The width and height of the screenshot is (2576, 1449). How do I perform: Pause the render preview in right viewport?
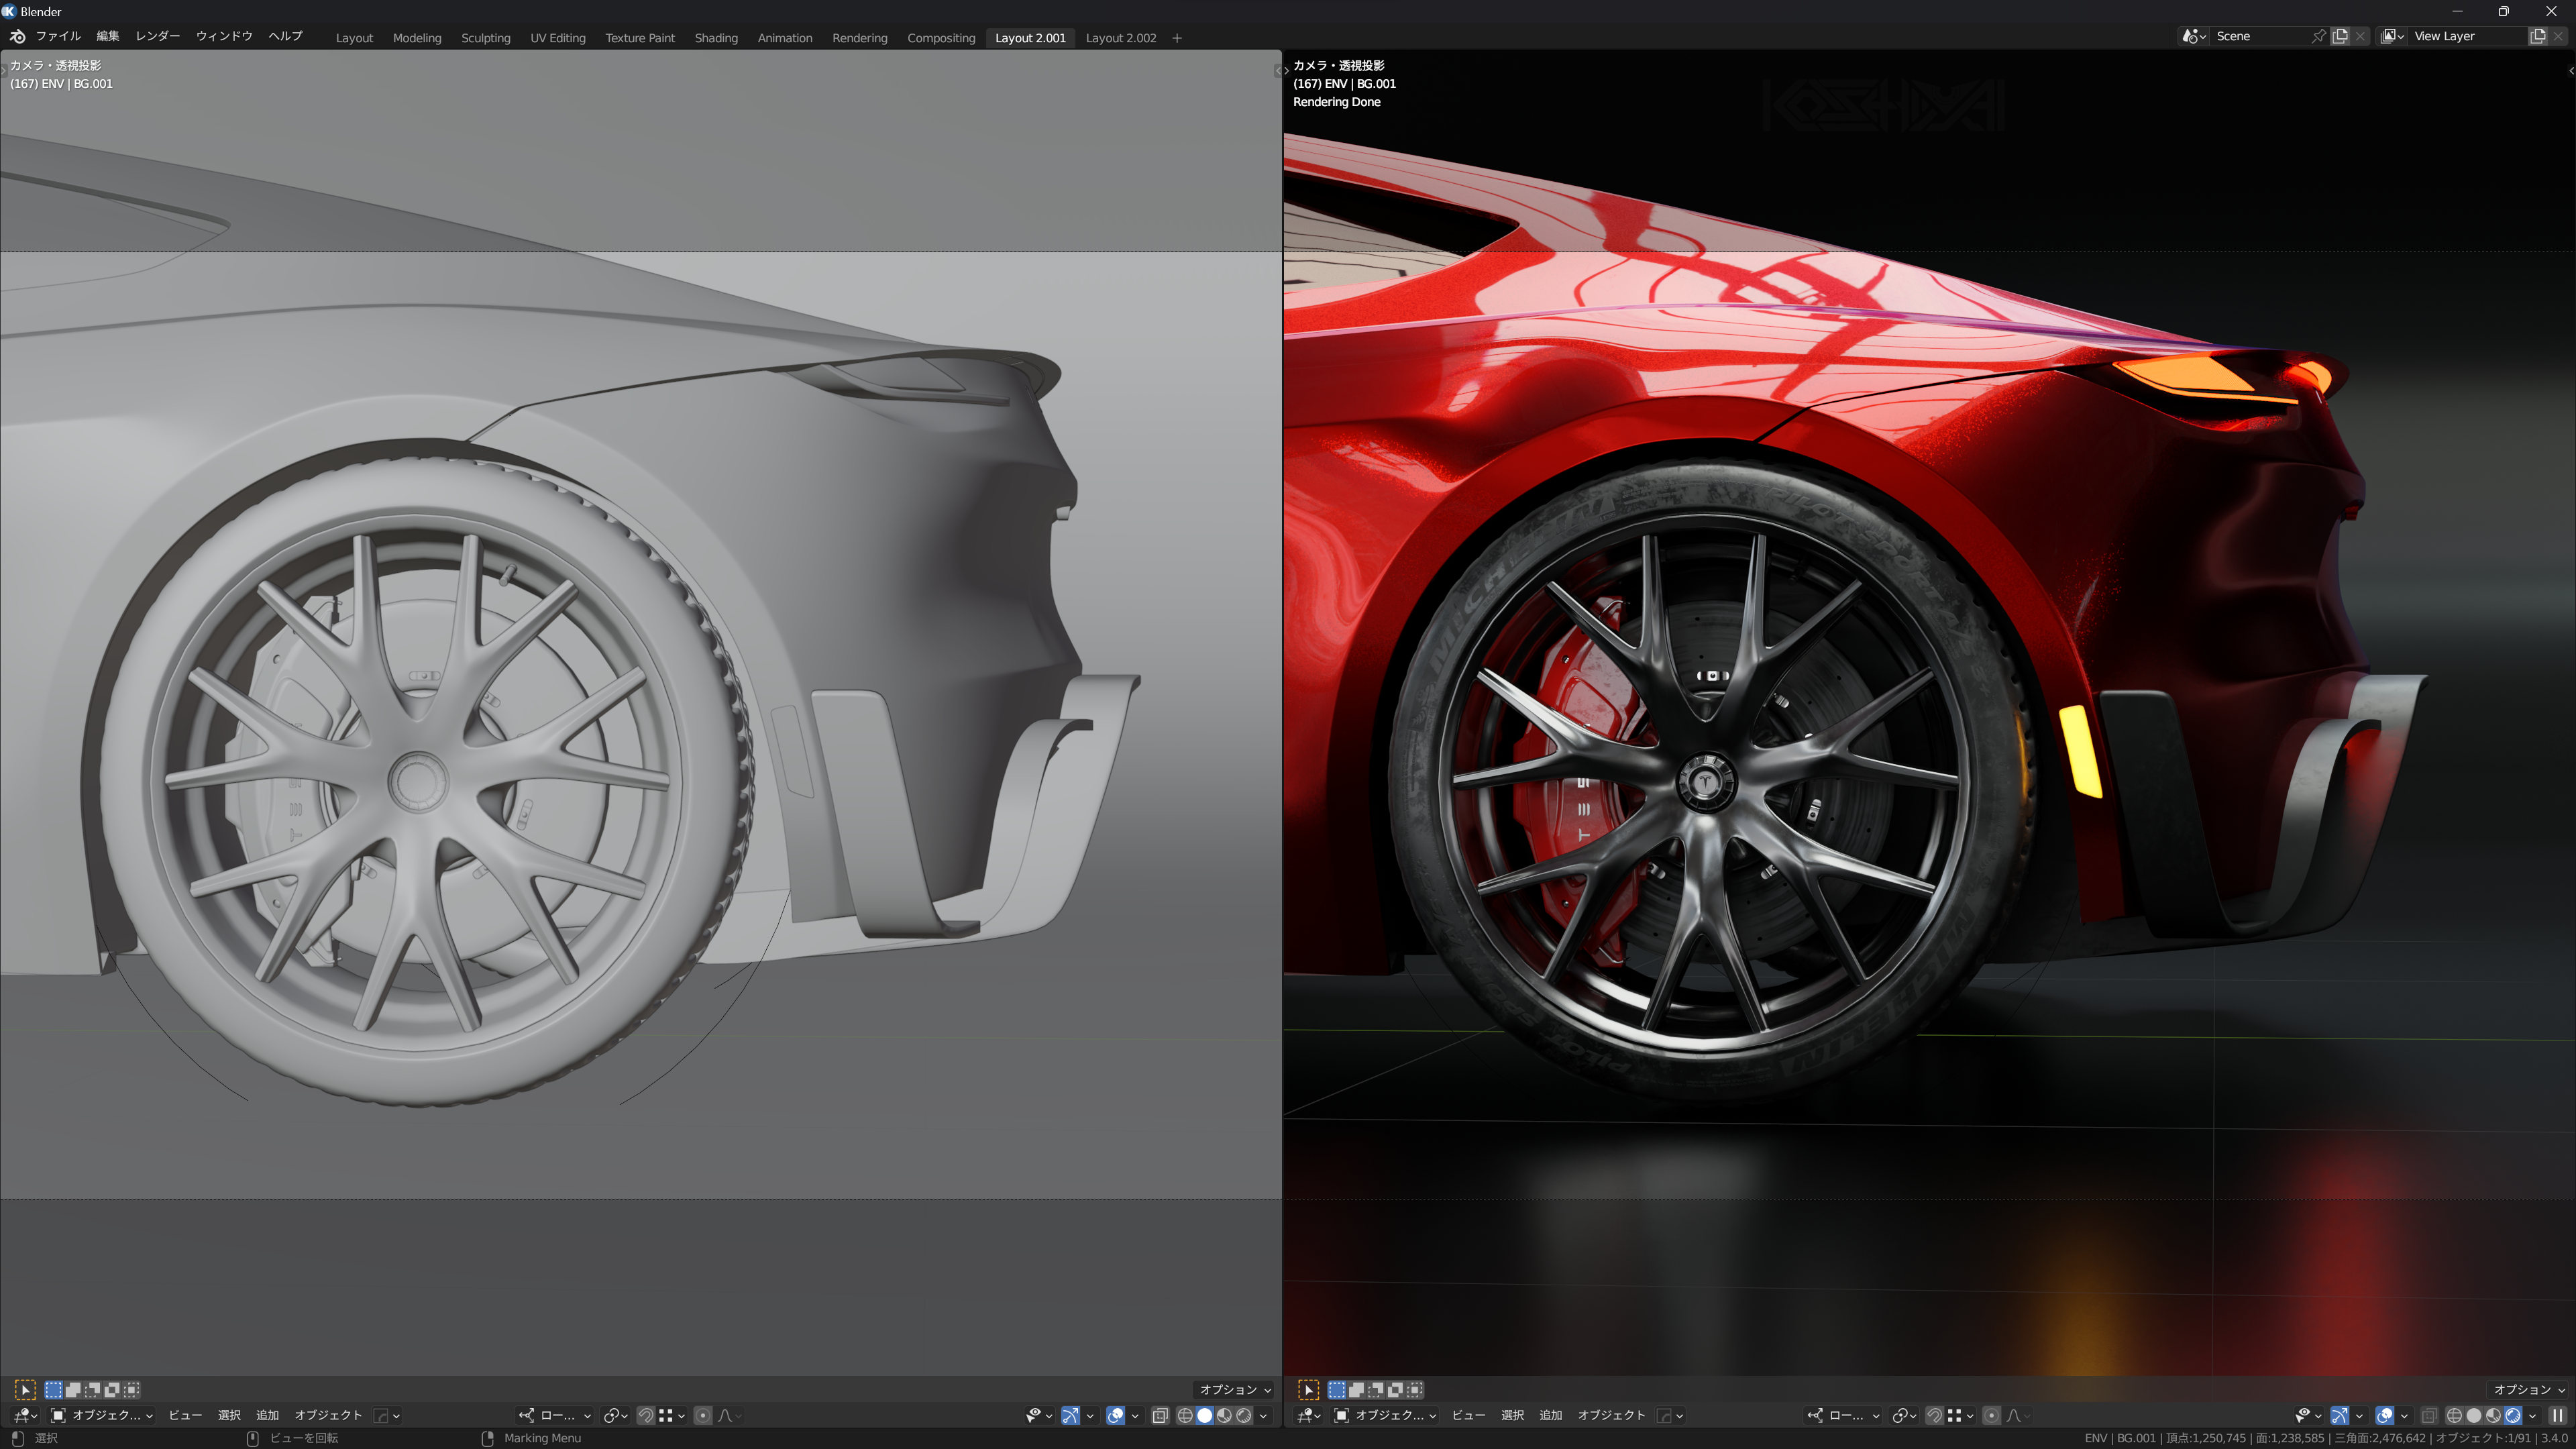click(x=2557, y=1415)
